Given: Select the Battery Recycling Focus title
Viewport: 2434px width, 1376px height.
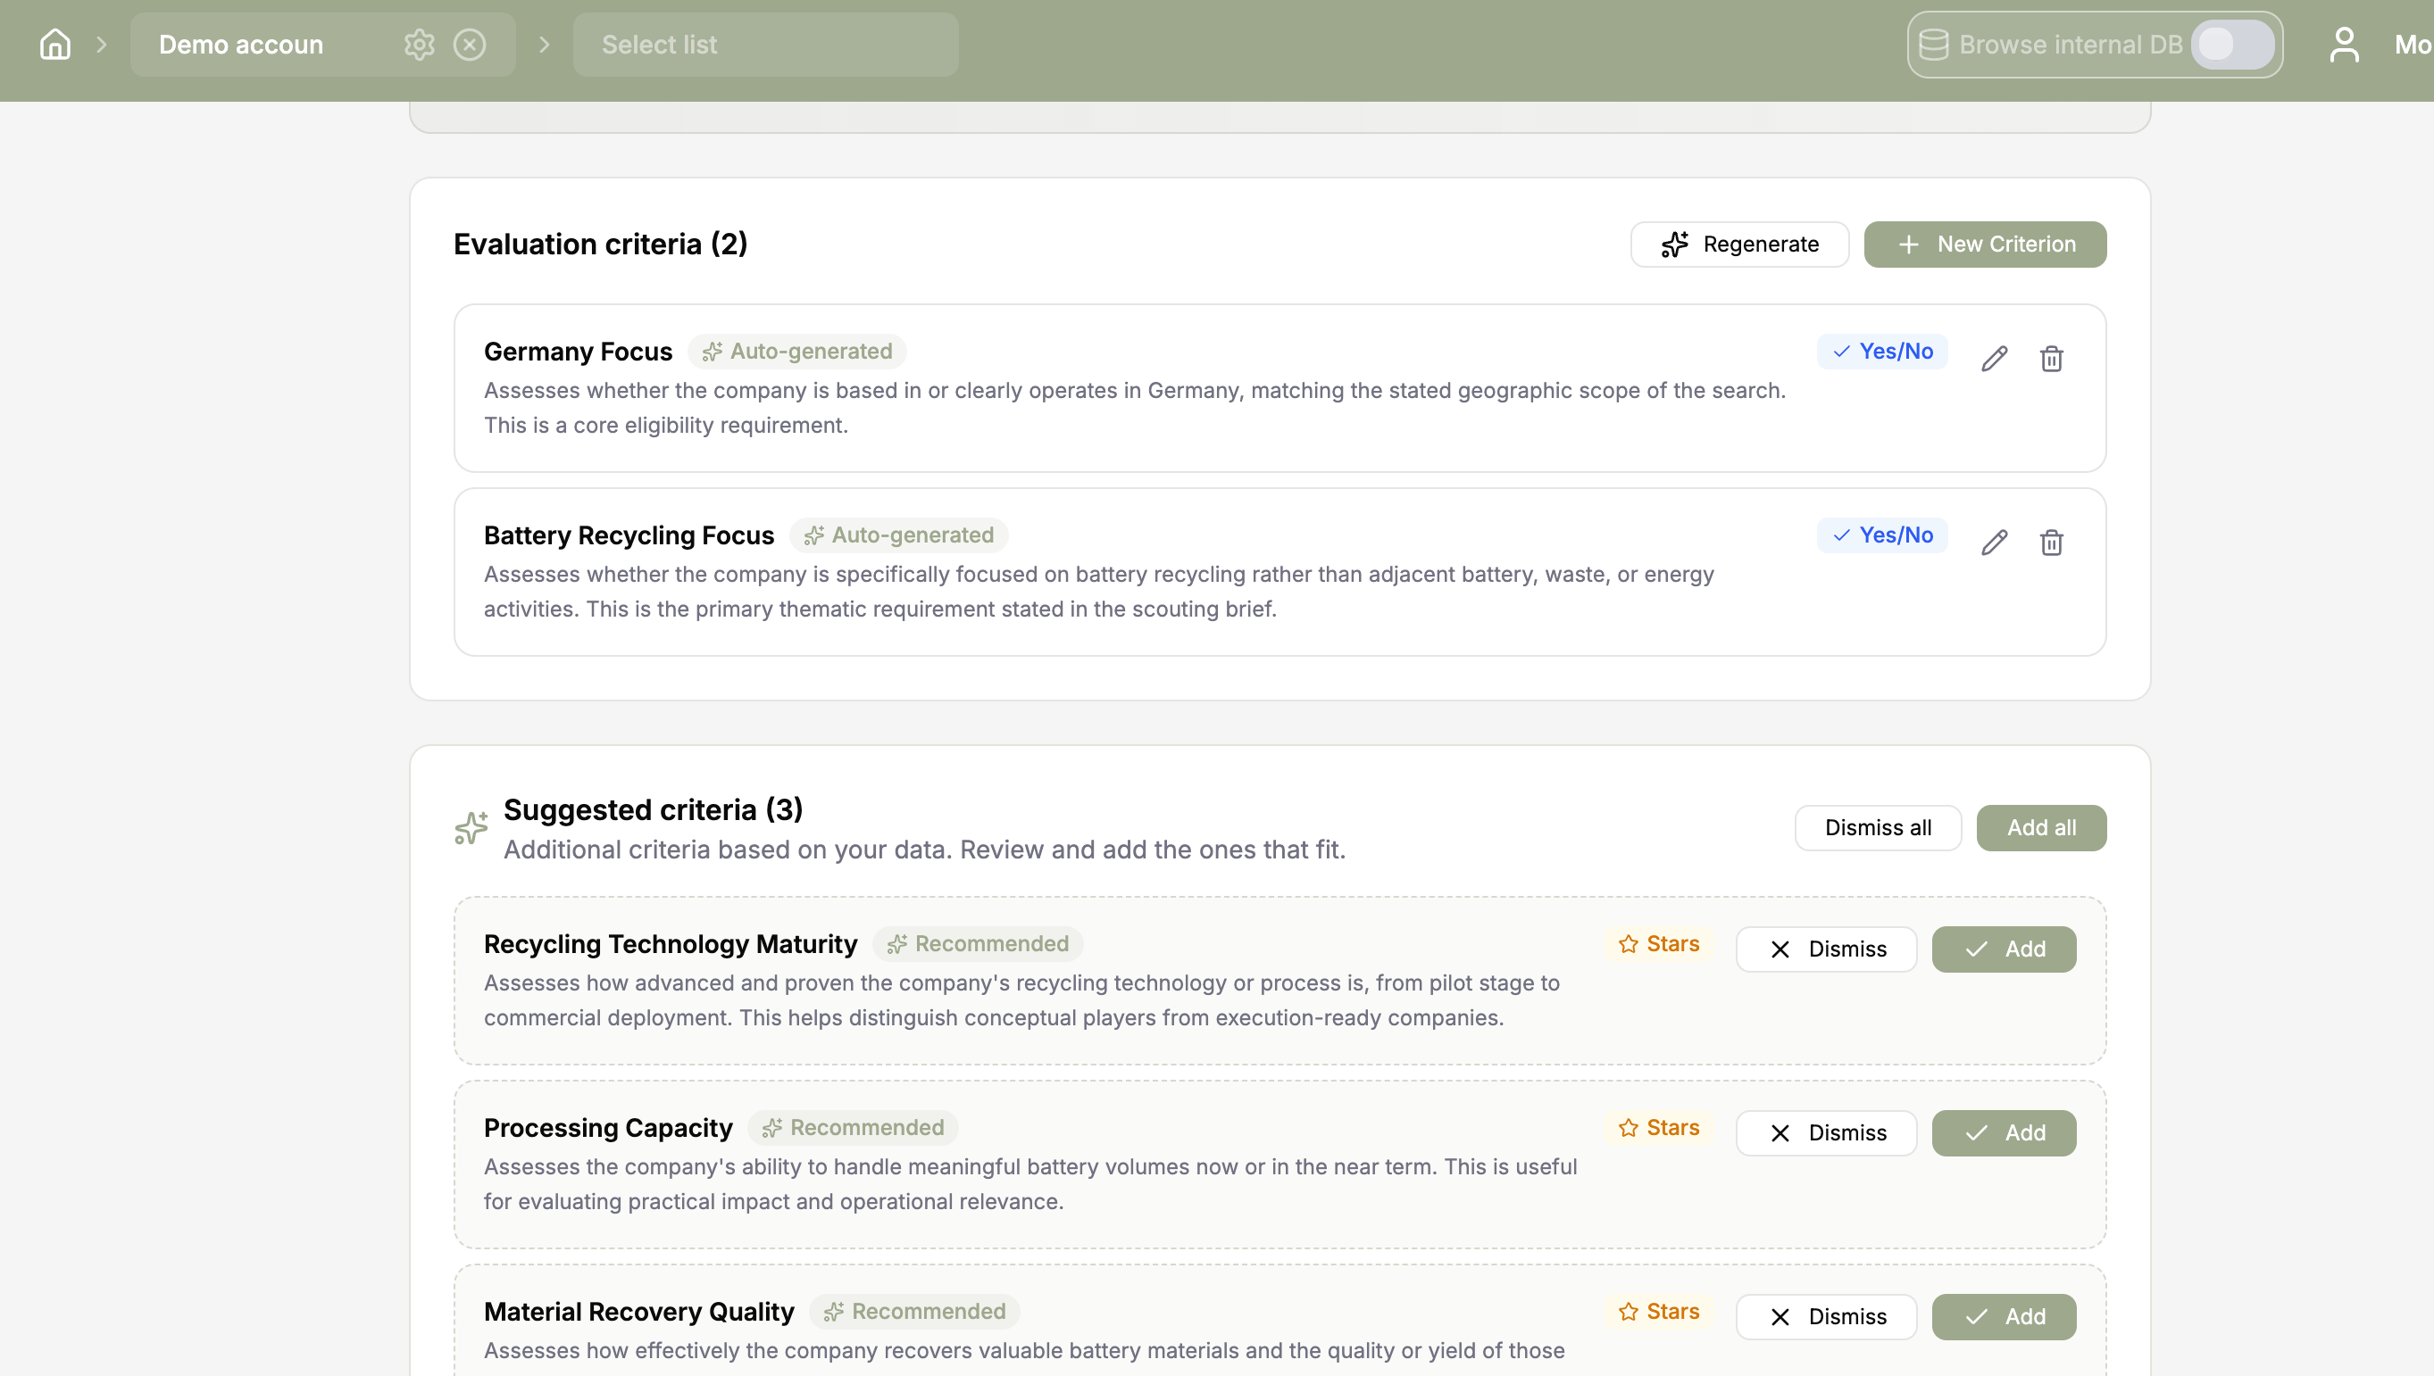Looking at the screenshot, I should click(x=629, y=535).
